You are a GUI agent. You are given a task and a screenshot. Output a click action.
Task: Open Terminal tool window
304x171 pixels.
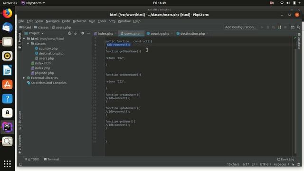(51, 160)
